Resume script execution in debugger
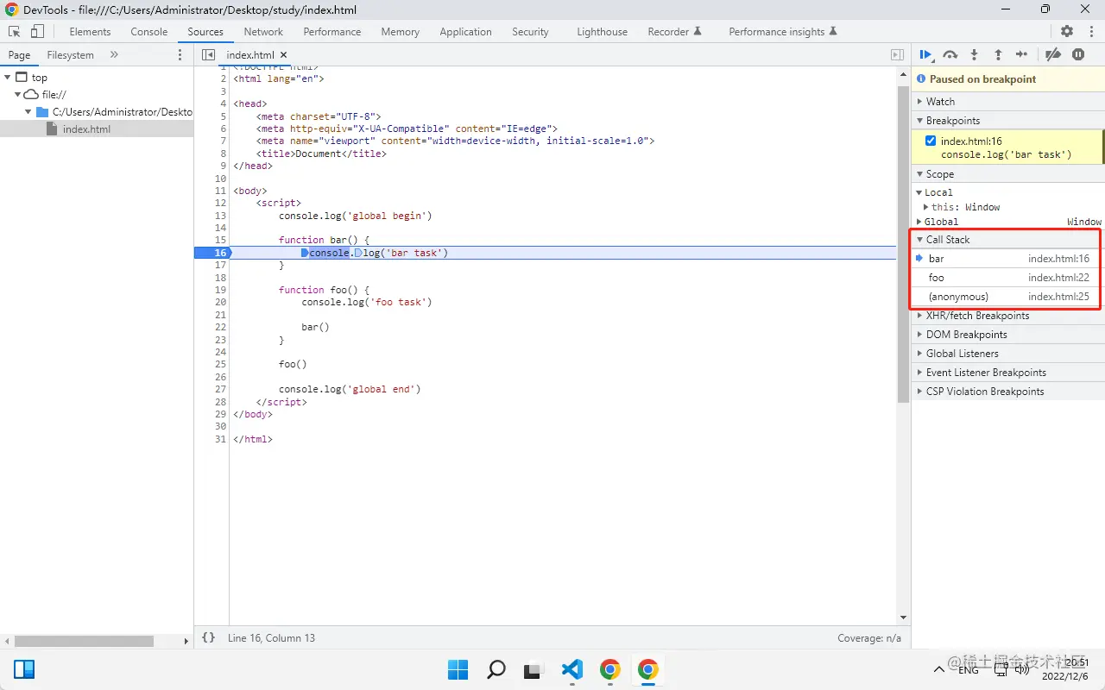1105x690 pixels. (x=925, y=54)
